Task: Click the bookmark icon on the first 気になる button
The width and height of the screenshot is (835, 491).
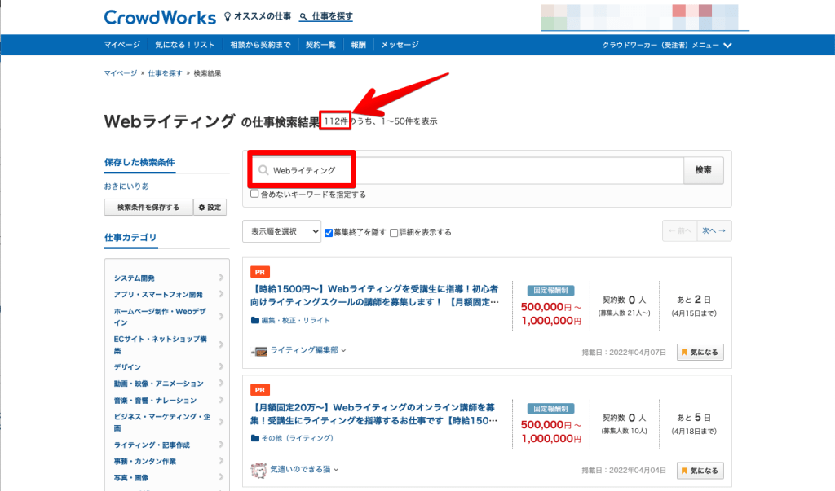Action: pyautogui.click(x=686, y=353)
